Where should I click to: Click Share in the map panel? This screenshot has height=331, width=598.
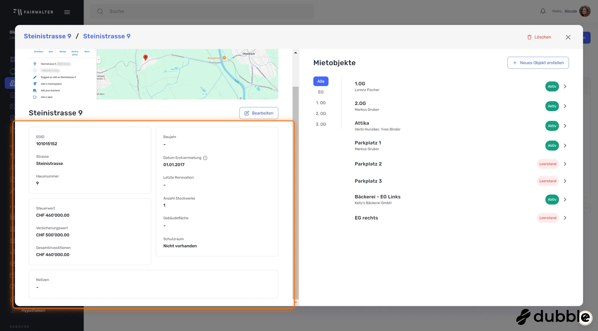(x=87, y=52)
